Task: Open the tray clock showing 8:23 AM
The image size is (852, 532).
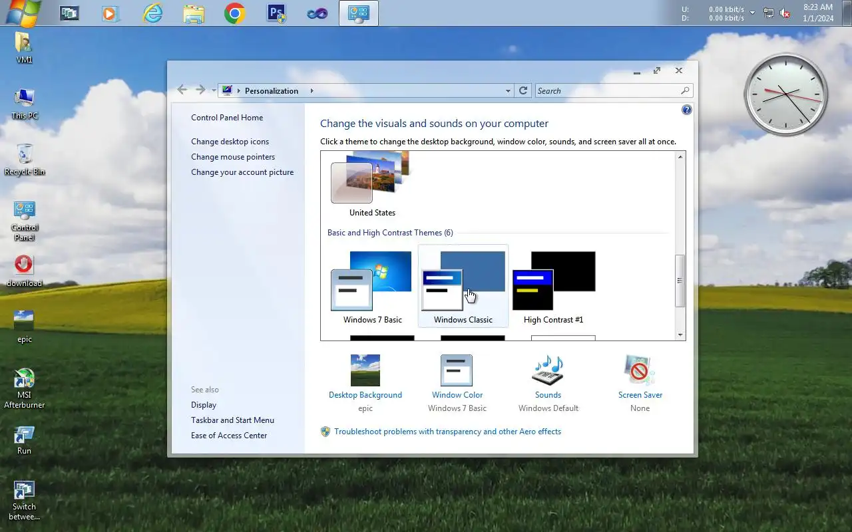Action: pos(818,13)
